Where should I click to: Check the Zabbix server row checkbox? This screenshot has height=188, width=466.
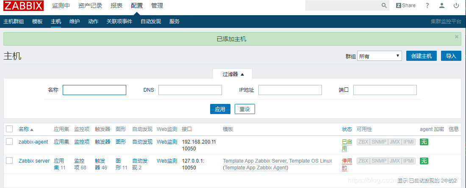[9, 161]
